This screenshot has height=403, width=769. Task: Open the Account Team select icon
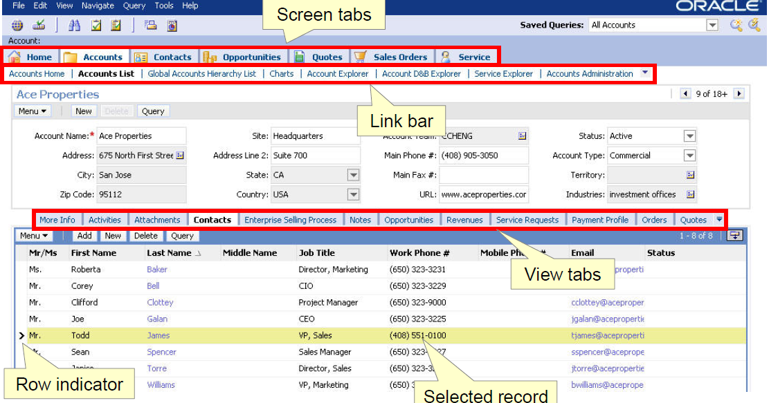tap(523, 135)
